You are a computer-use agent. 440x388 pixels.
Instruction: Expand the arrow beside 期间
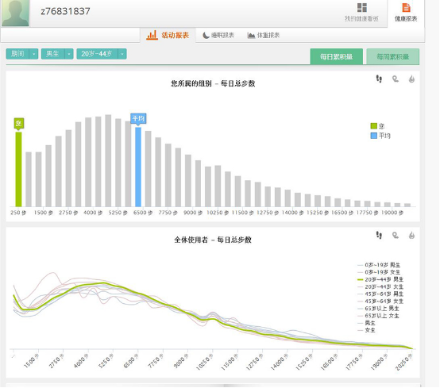click(33, 54)
